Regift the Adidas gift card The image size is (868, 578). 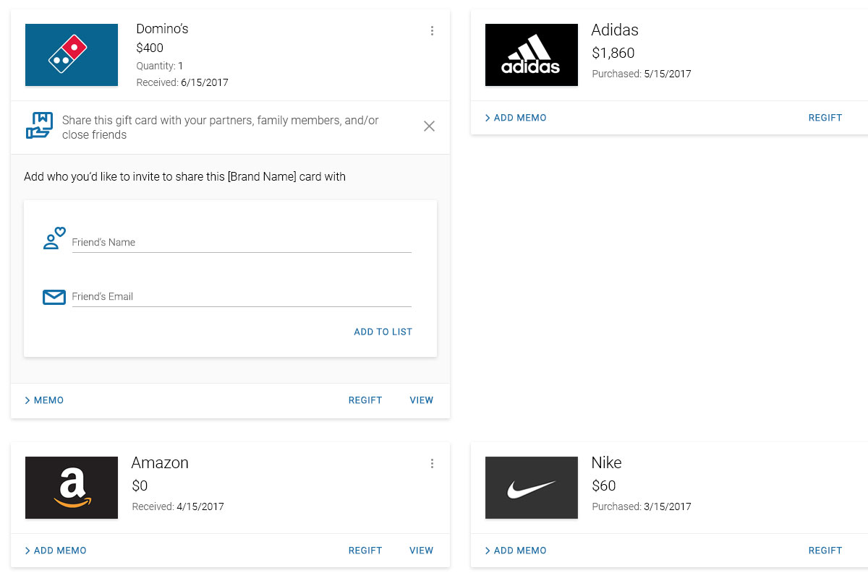[825, 118]
